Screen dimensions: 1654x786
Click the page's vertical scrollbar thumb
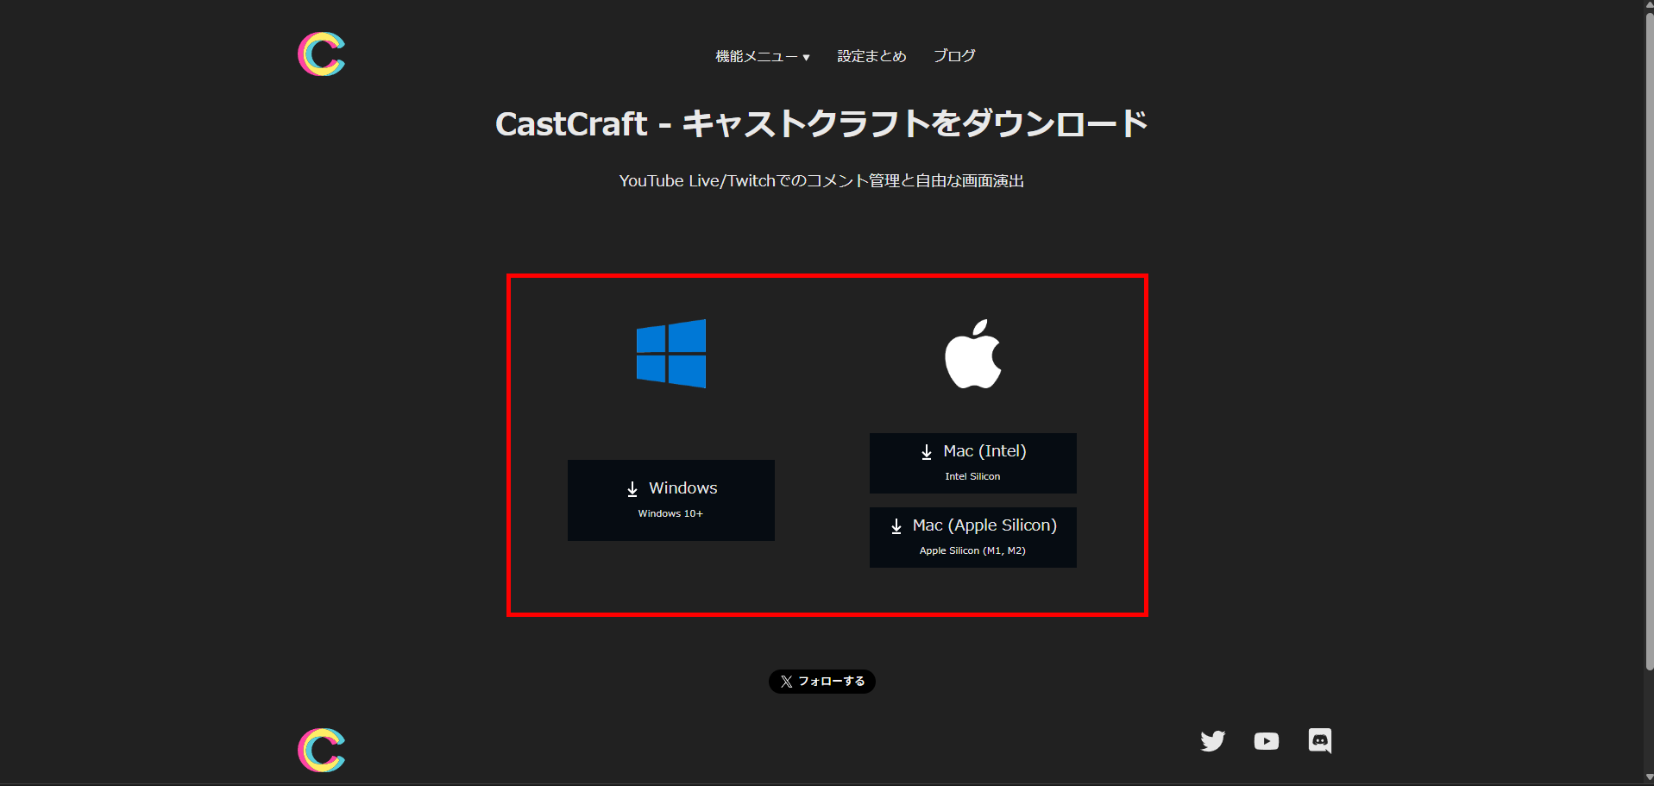click(x=1650, y=341)
